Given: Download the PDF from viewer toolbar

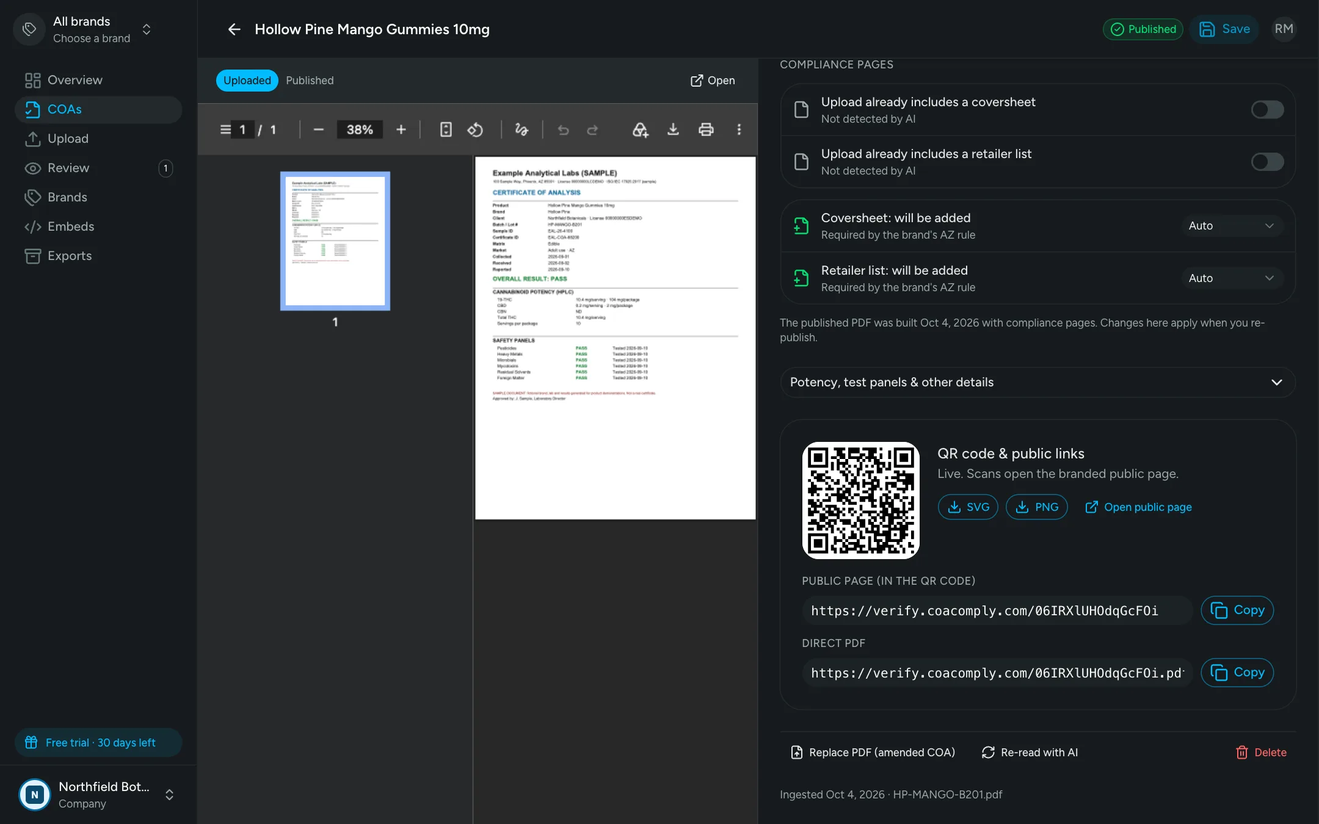Looking at the screenshot, I should click(x=673, y=129).
